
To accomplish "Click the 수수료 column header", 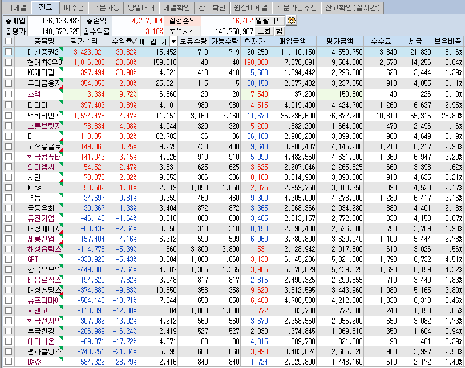I will 381,41.
